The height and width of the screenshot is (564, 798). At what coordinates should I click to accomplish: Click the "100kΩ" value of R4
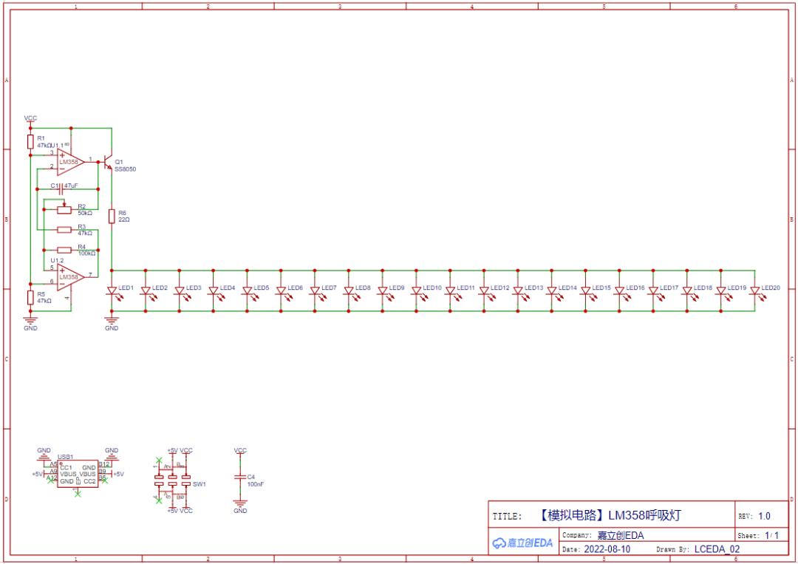pos(86,253)
